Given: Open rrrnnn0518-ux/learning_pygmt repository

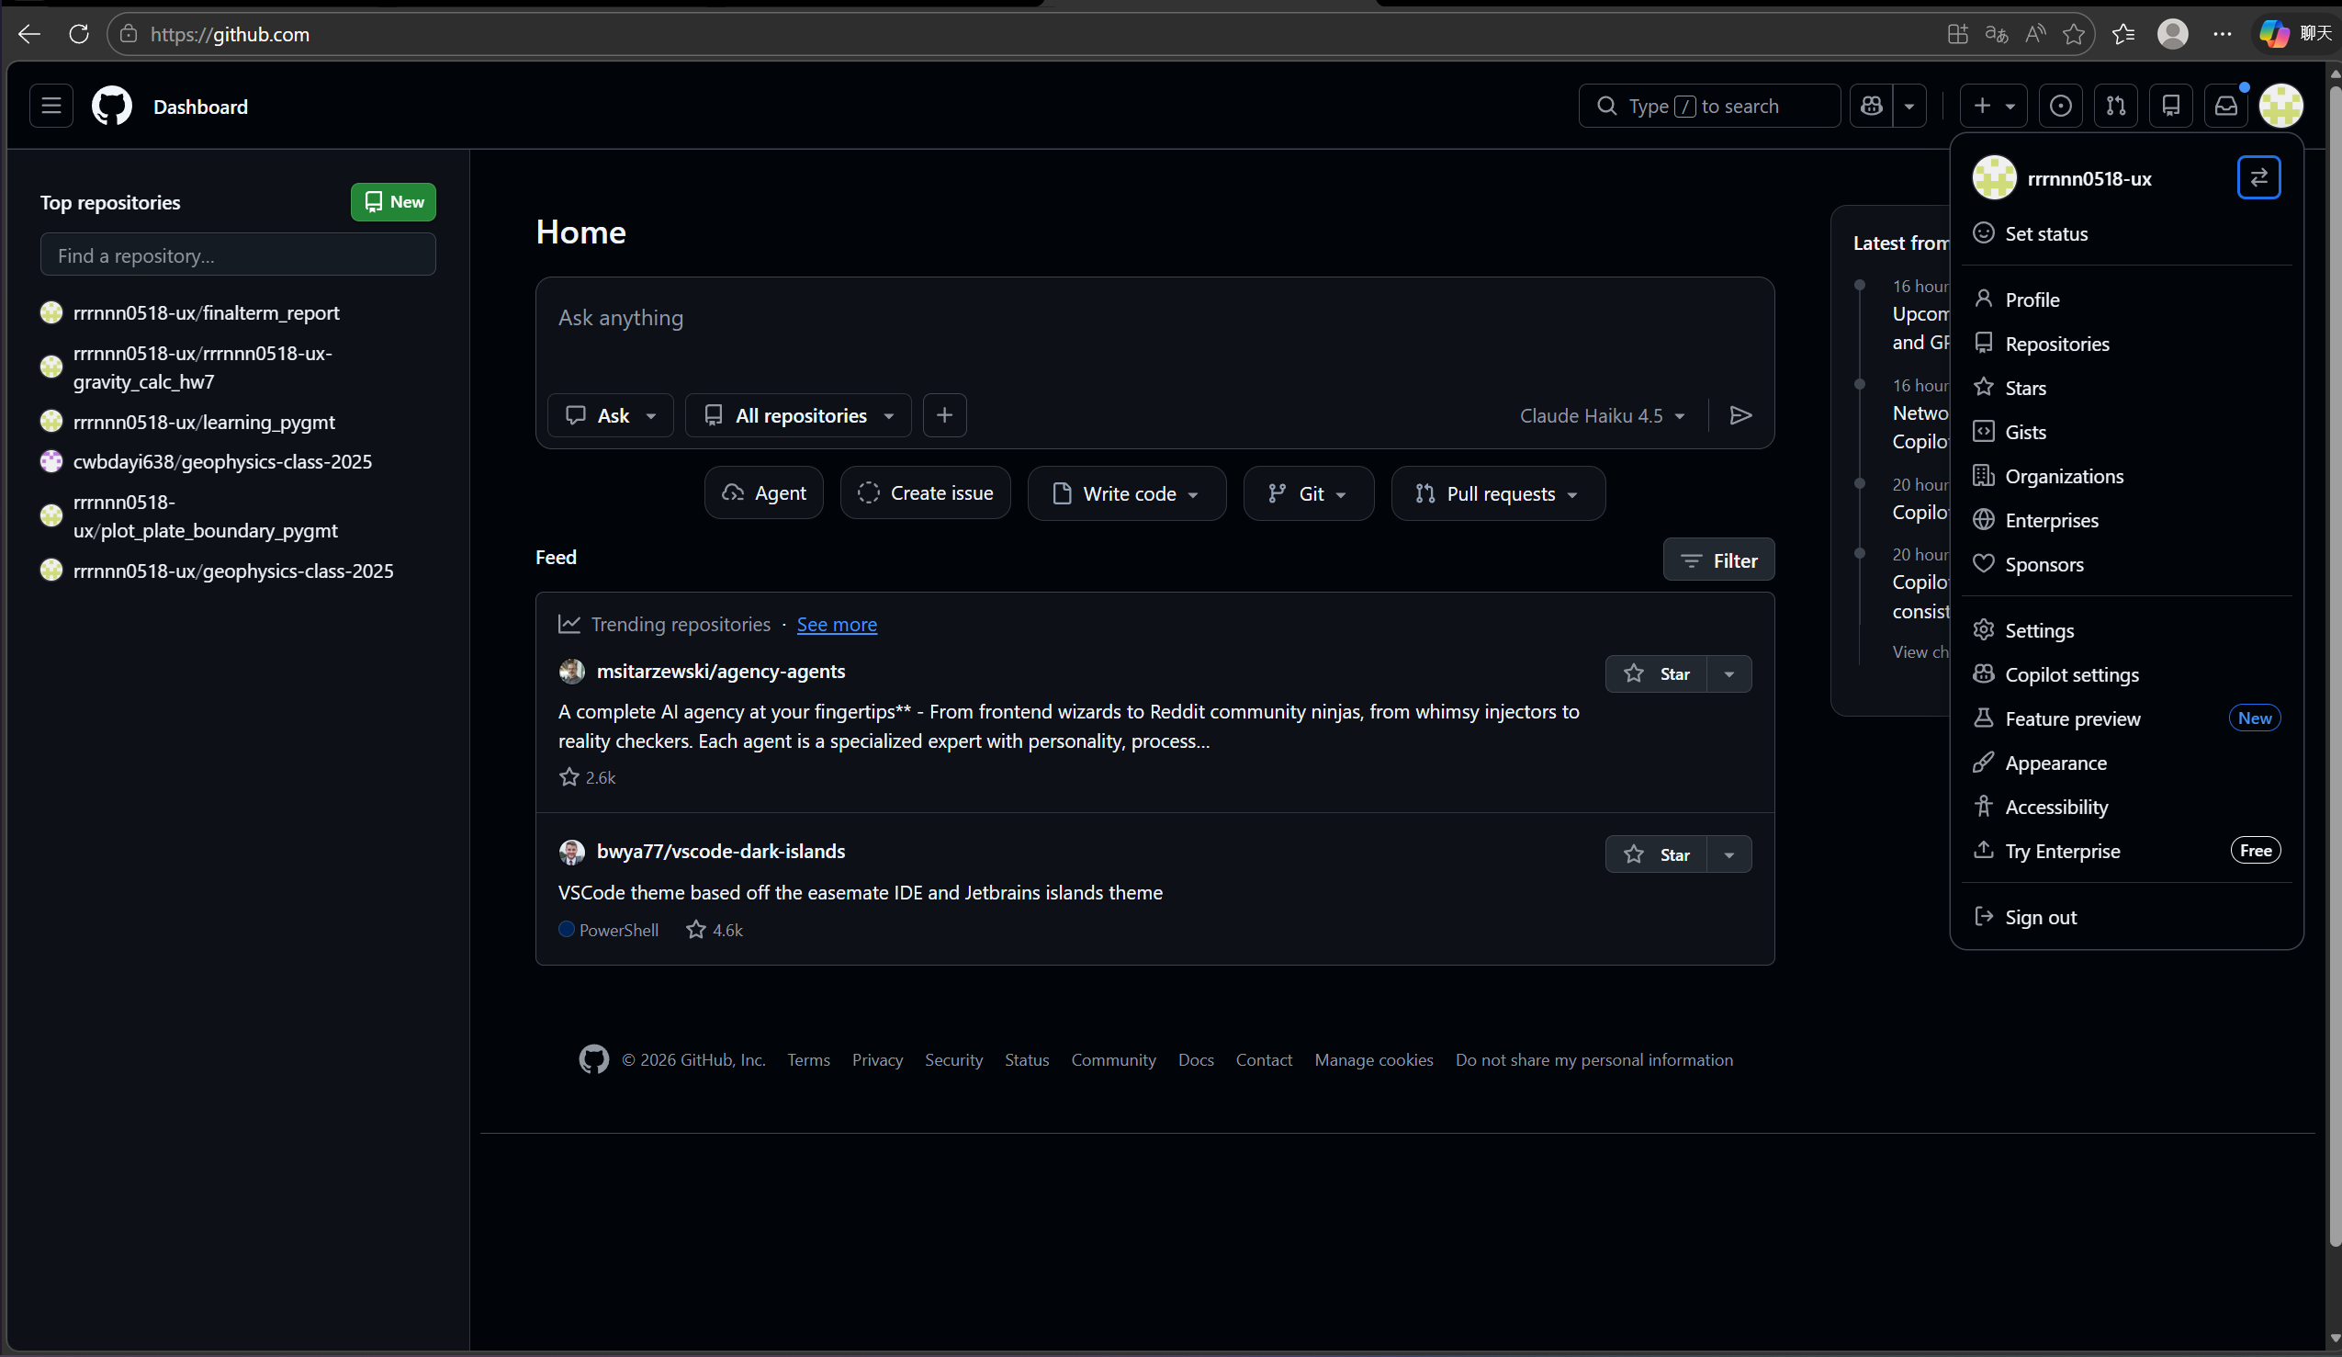Looking at the screenshot, I should pyautogui.click(x=204, y=422).
